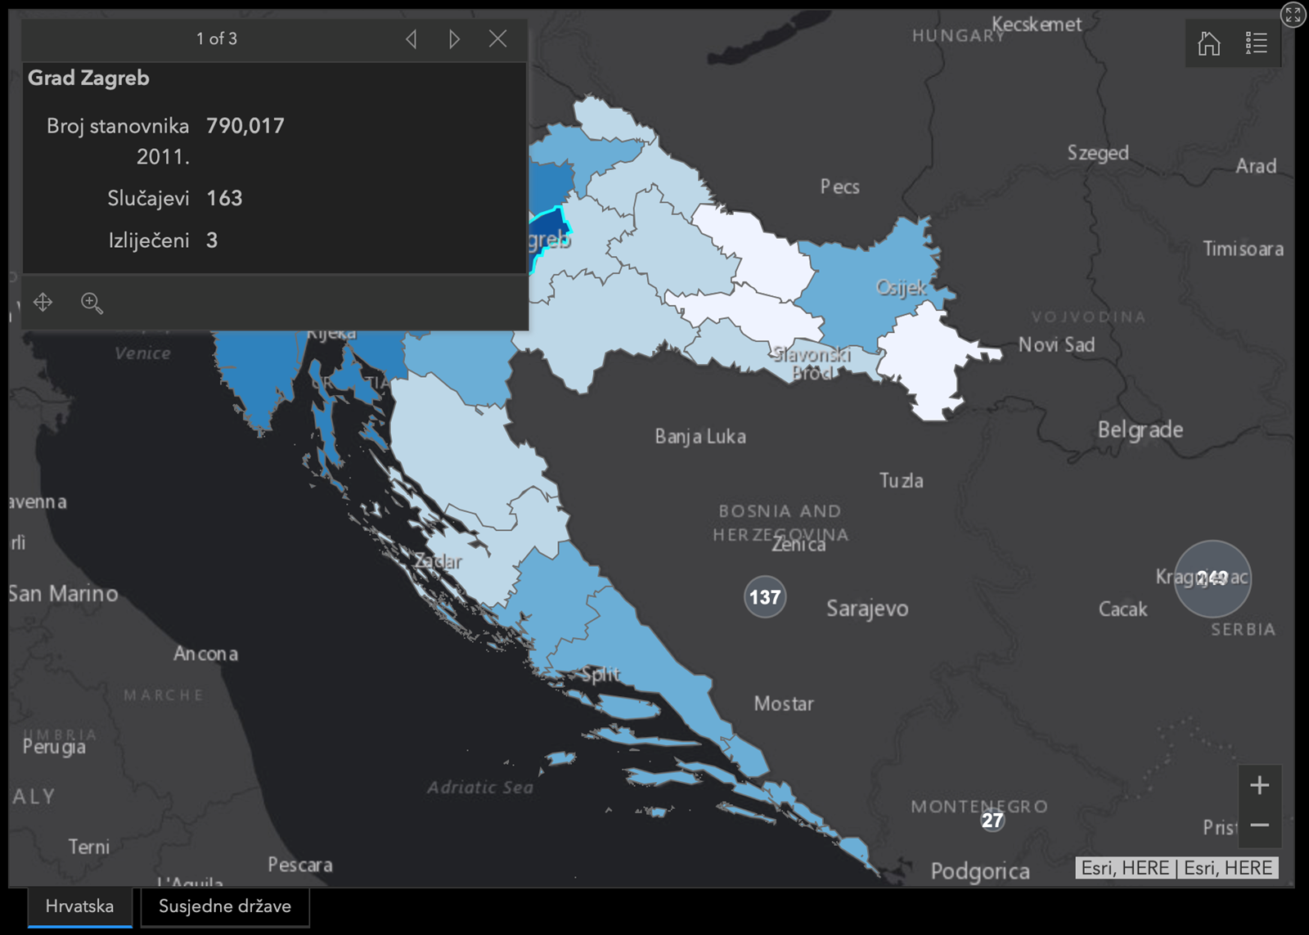Click the Belgrade map label

coord(1140,429)
